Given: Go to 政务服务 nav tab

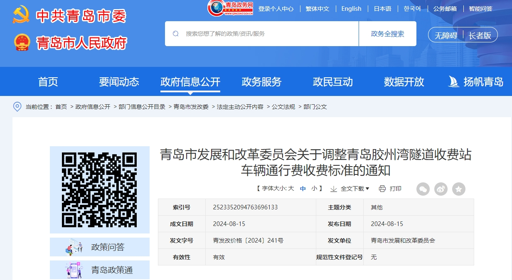Looking at the screenshot, I should (261, 82).
